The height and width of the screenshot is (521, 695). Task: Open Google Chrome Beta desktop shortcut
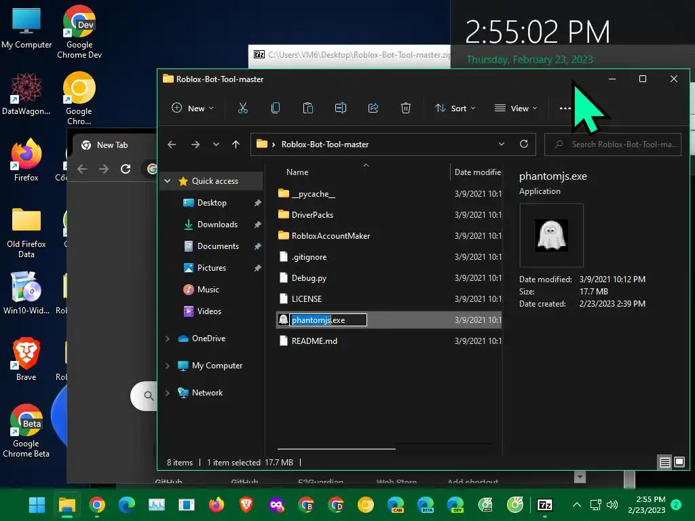26,431
